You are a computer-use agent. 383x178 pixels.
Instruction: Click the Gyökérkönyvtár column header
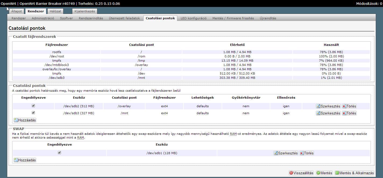point(246,98)
